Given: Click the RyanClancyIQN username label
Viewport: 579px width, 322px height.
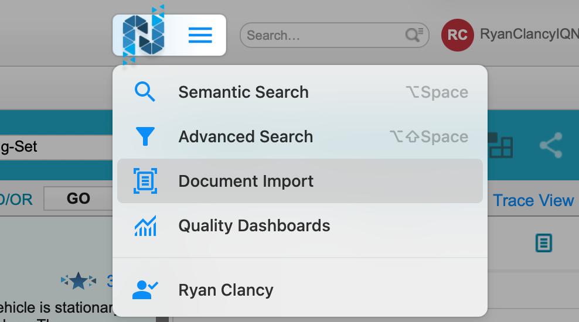Looking at the screenshot, I should pyautogui.click(x=529, y=35).
